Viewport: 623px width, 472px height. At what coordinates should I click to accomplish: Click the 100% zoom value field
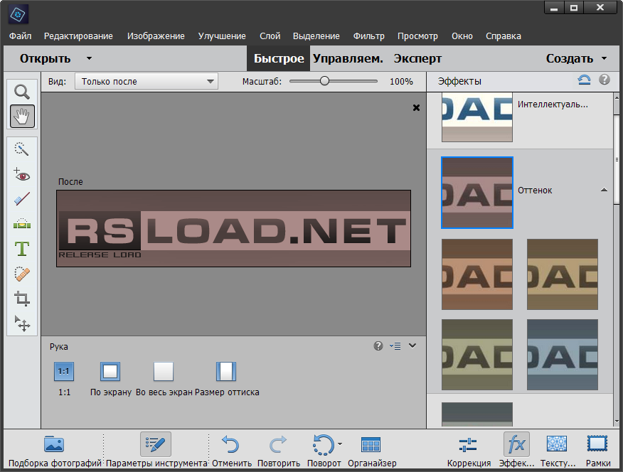401,81
